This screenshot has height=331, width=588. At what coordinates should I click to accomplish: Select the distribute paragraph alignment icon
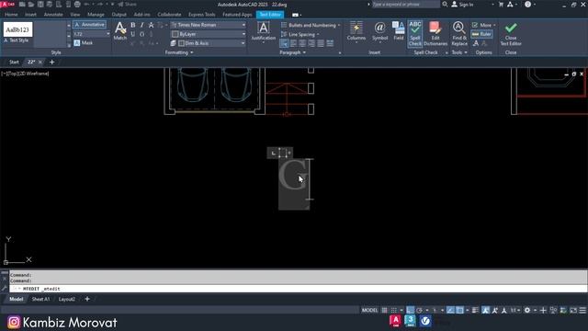click(x=330, y=43)
